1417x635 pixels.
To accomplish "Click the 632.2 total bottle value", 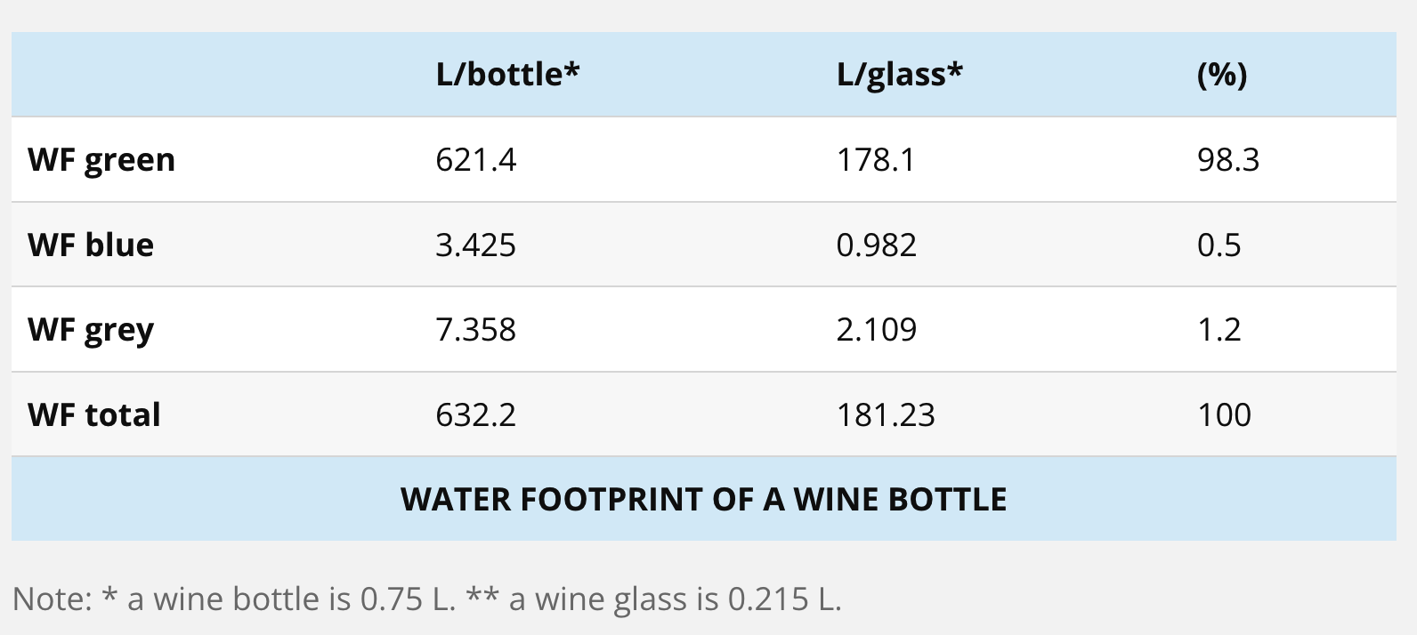I will [475, 414].
